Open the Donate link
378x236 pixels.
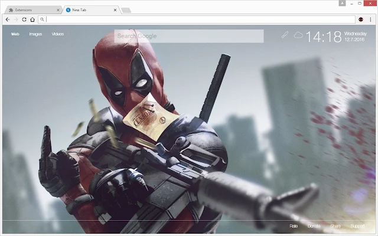314,226
